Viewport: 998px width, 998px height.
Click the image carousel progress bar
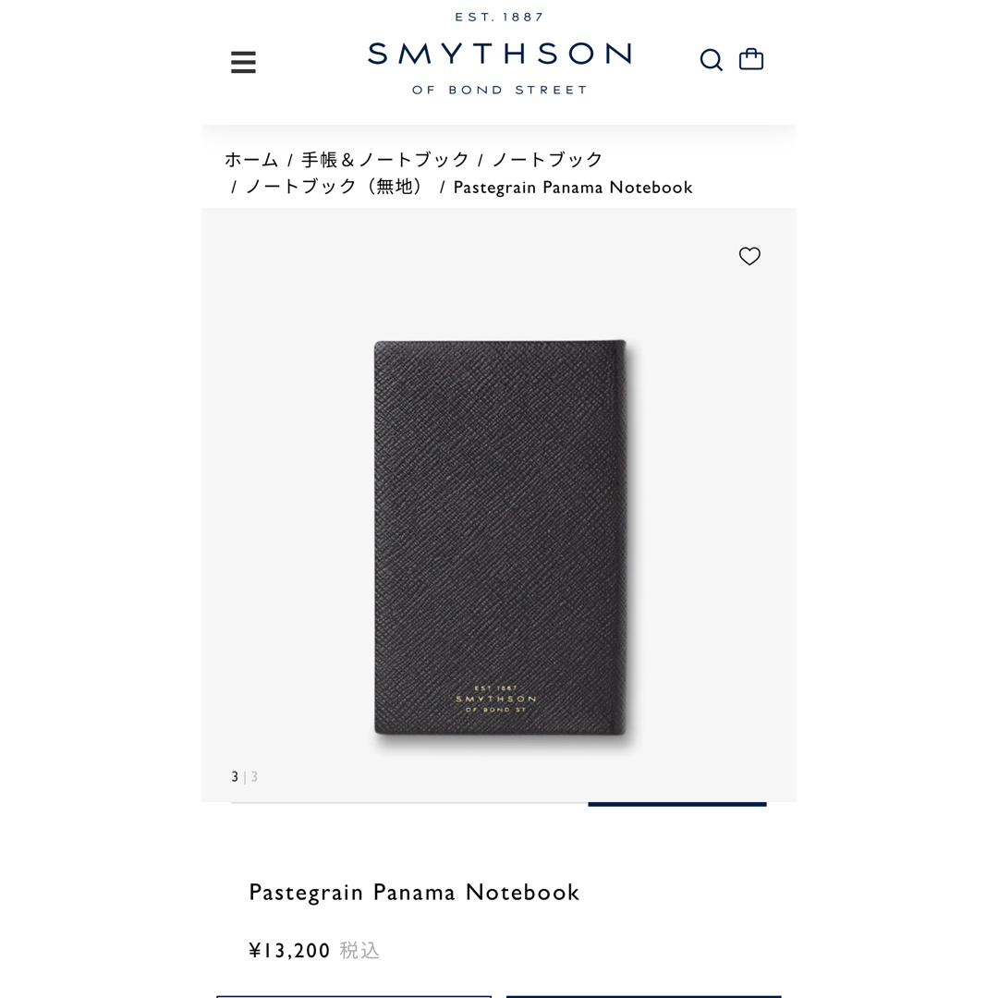(499, 805)
